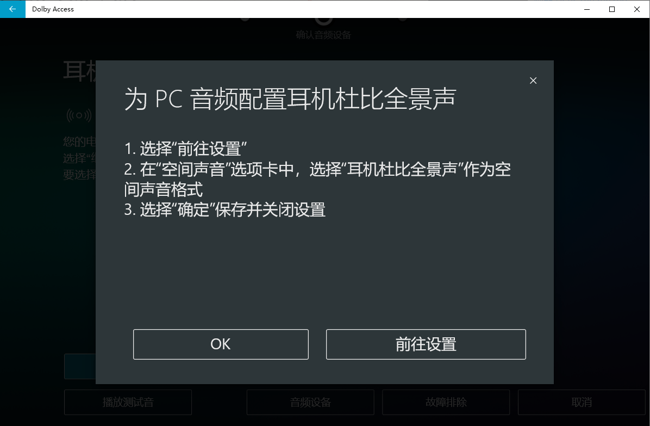
Task: Select the right progress step circle
Action: pyautogui.click(x=402, y=19)
